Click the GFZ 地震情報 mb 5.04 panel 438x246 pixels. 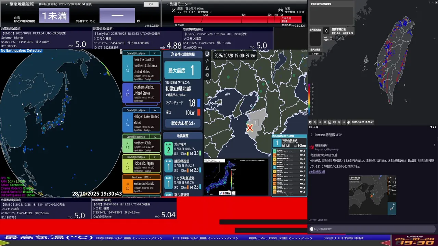pyautogui.click(x=134, y=208)
